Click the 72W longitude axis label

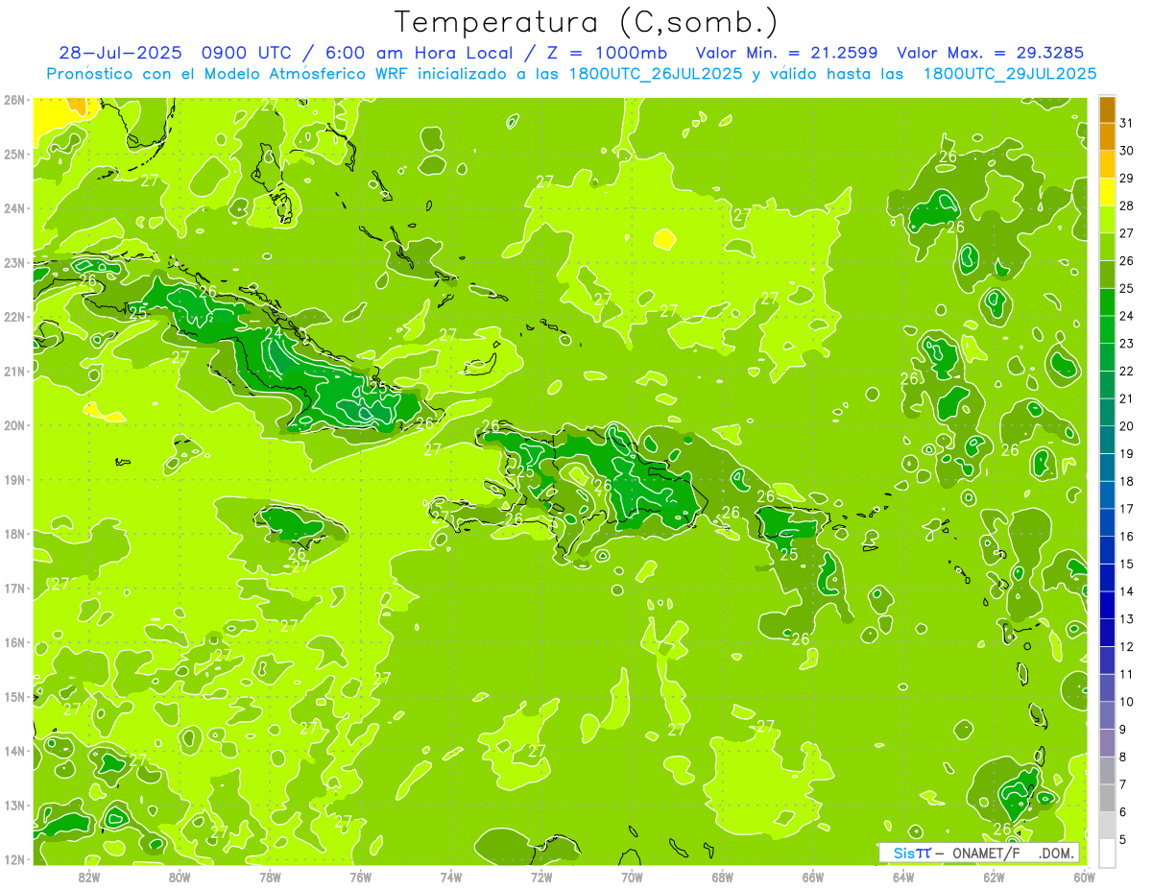pos(541,877)
